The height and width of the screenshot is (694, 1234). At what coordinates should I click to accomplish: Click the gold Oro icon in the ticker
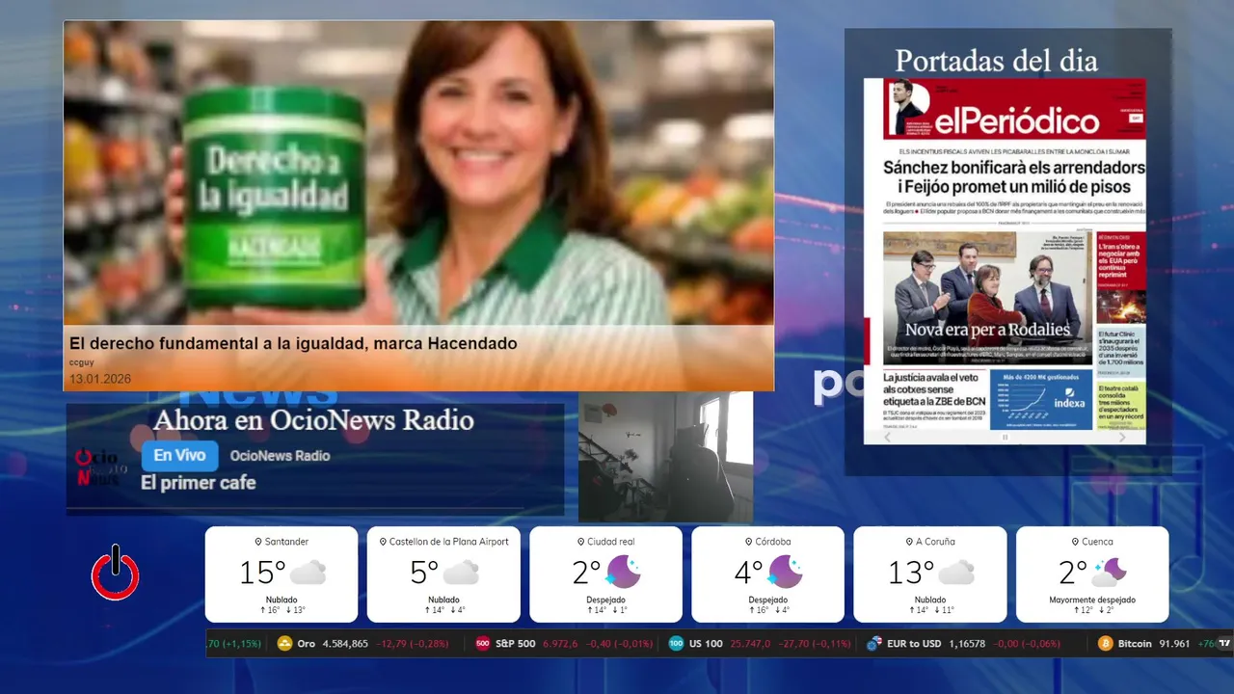(284, 643)
